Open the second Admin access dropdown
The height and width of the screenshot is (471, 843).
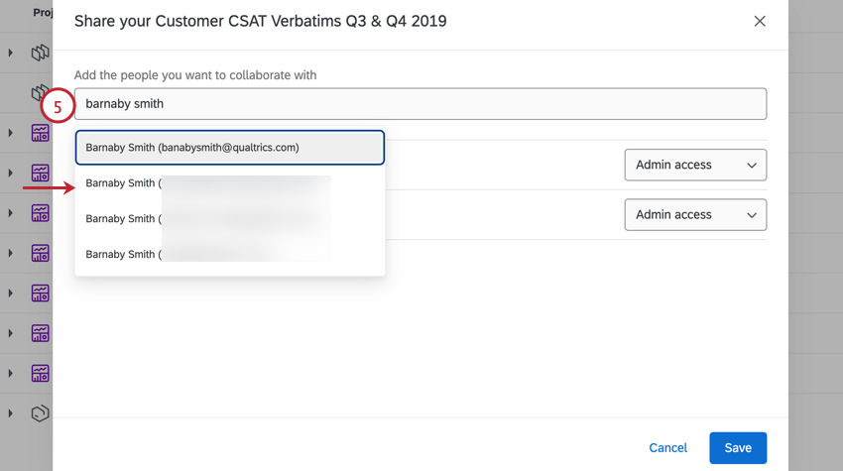click(695, 214)
